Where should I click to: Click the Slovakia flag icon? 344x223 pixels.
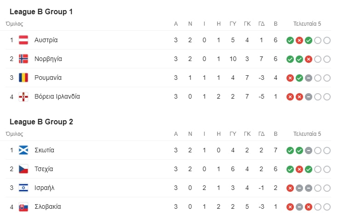(23, 206)
